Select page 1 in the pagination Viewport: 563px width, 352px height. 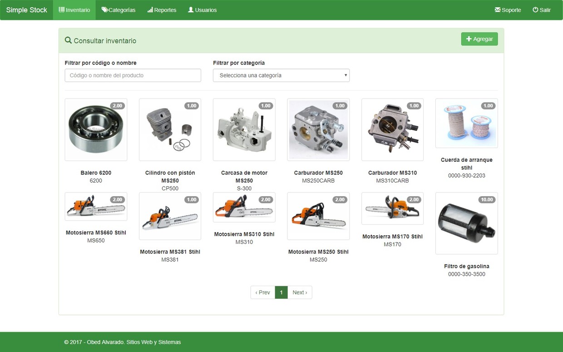281,292
